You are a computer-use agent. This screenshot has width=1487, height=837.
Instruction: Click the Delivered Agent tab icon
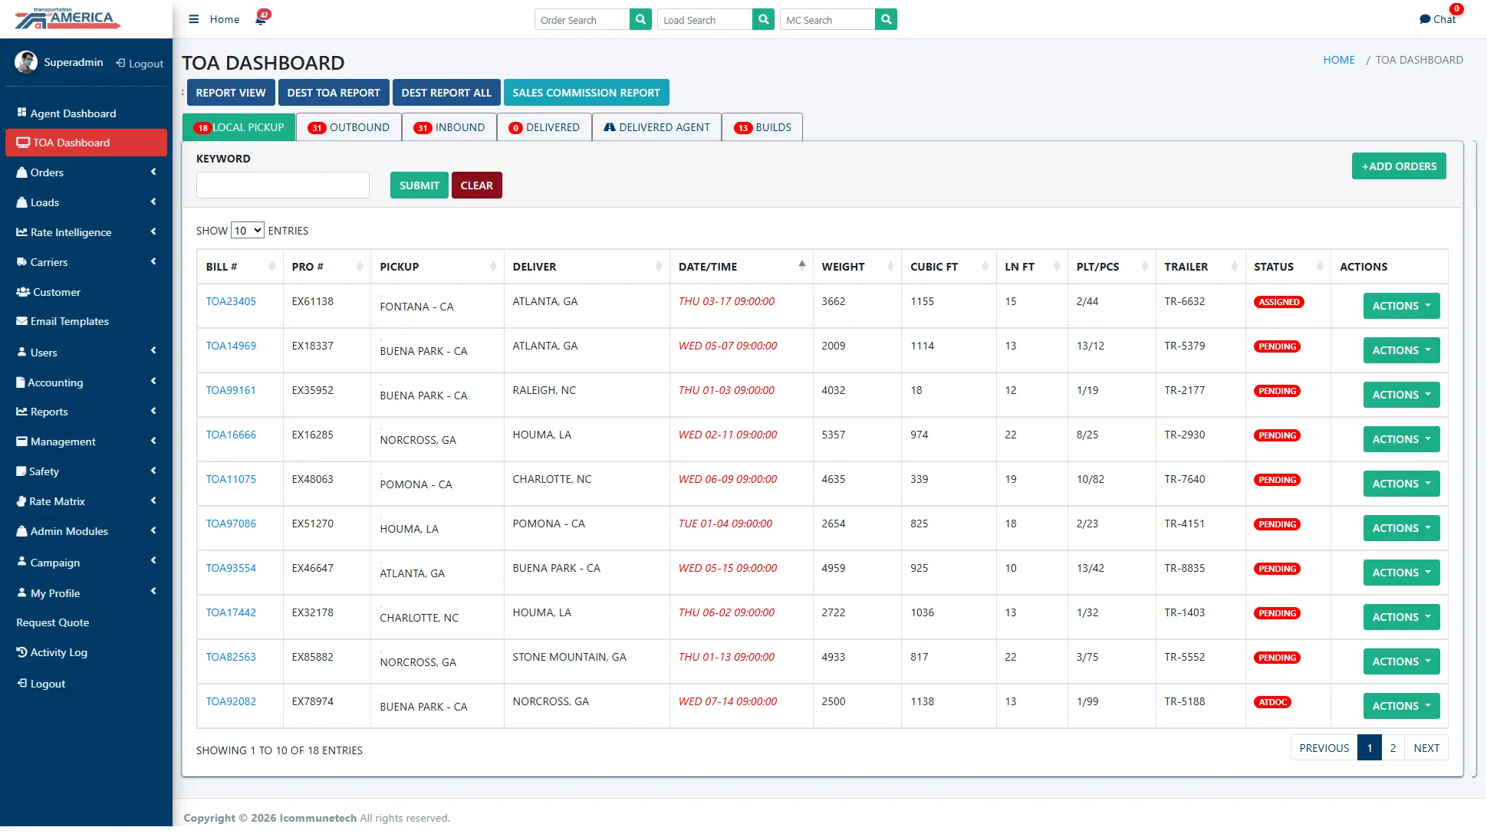click(610, 127)
